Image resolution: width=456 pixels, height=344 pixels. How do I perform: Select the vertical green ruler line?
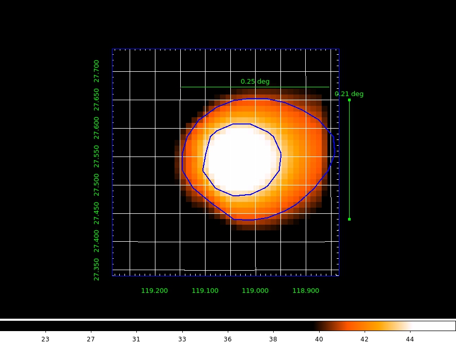click(x=349, y=160)
